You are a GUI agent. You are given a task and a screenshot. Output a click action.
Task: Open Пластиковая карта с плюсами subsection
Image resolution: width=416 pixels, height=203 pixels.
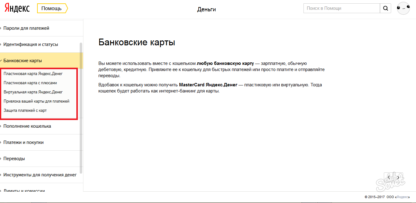30,83
